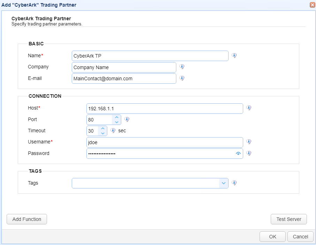This screenshot has height=245, width=316.
Task: Click into the Host input field
Action: (x=164, y=109)
